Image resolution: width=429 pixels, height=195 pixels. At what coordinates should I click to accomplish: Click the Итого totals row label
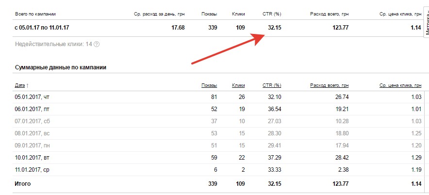pos(23,184)
